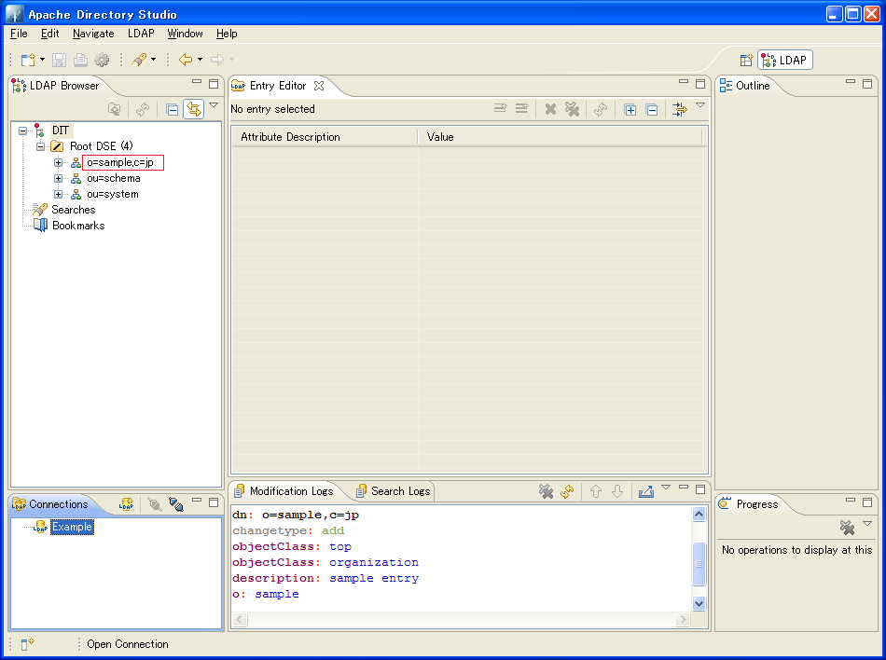
Task: Click the Print toolbar icon
Action: [80, 60]
